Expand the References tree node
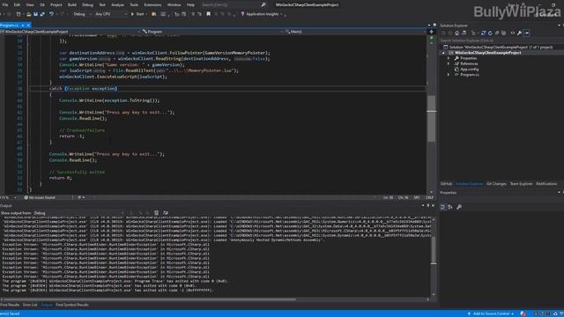 (x=449, y=63)
